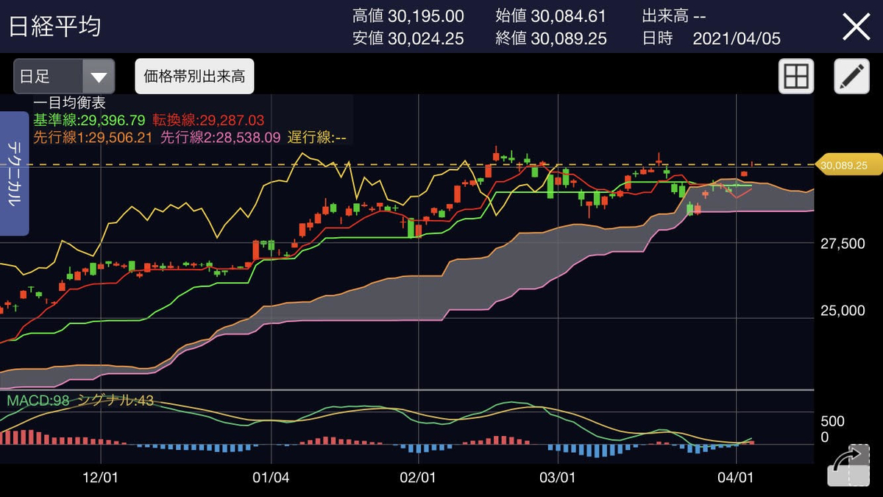The image size is (883, 497).
Task: Tap the 12/01 date axis label
Action: point(101,478)
